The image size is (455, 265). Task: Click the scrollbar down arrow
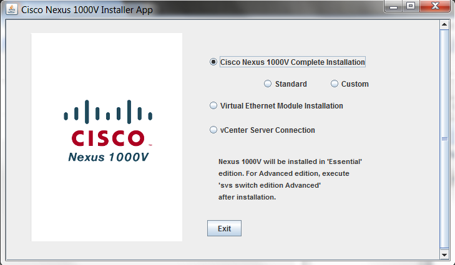[444, 255]
